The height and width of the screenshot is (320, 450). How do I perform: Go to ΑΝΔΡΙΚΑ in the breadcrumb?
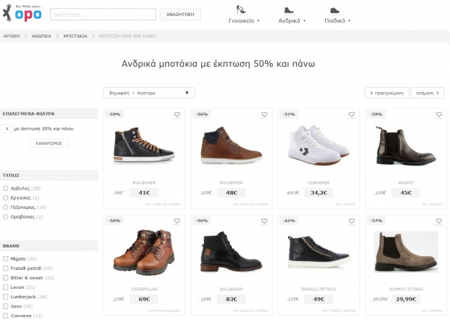pos(41,36)
